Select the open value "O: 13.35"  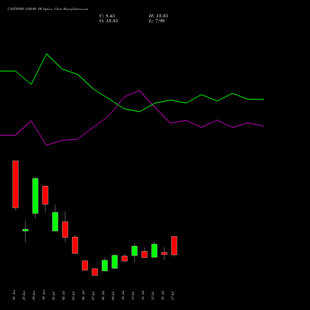click(108, 21)
